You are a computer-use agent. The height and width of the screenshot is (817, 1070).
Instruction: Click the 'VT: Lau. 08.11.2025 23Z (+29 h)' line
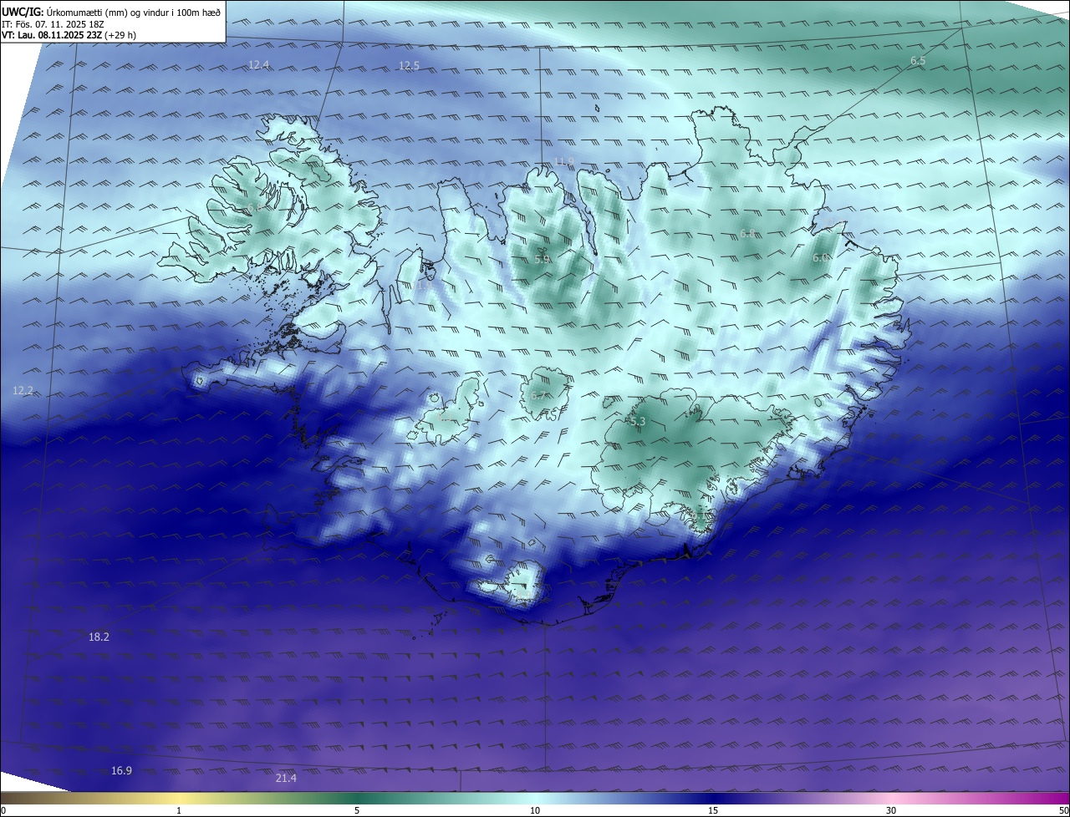(x=69, y=35)
